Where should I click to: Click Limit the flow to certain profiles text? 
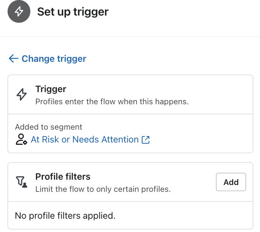pos(103,189)
